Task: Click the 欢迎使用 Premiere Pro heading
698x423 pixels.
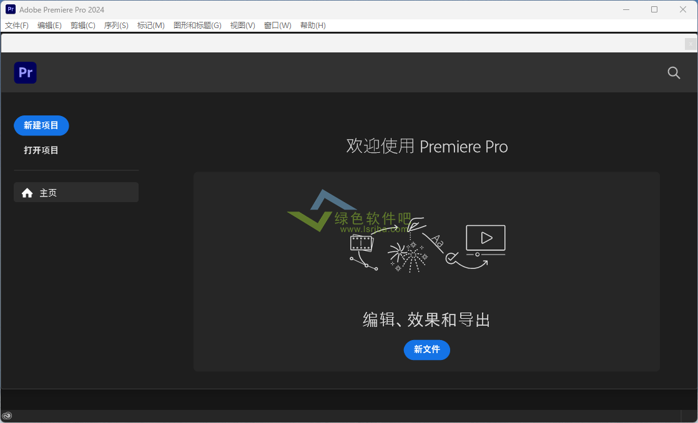Action: [427, 147]
